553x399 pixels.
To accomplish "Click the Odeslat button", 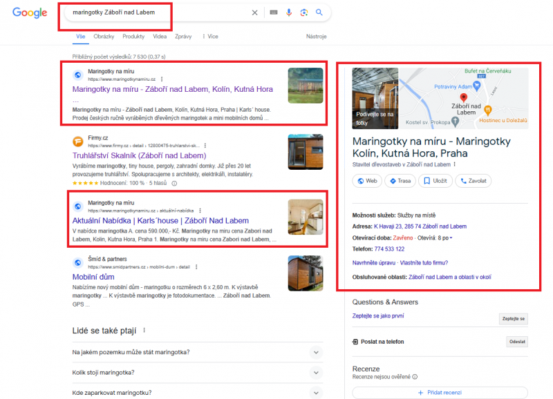I will (x=517, y=342).
